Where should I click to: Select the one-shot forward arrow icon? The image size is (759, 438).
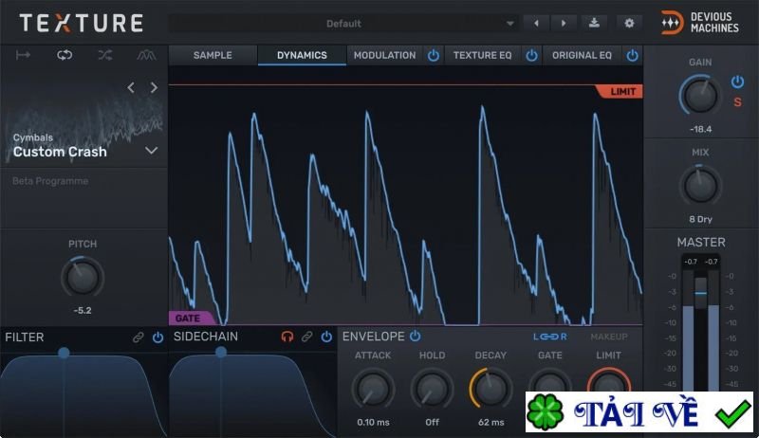point(24,55)
